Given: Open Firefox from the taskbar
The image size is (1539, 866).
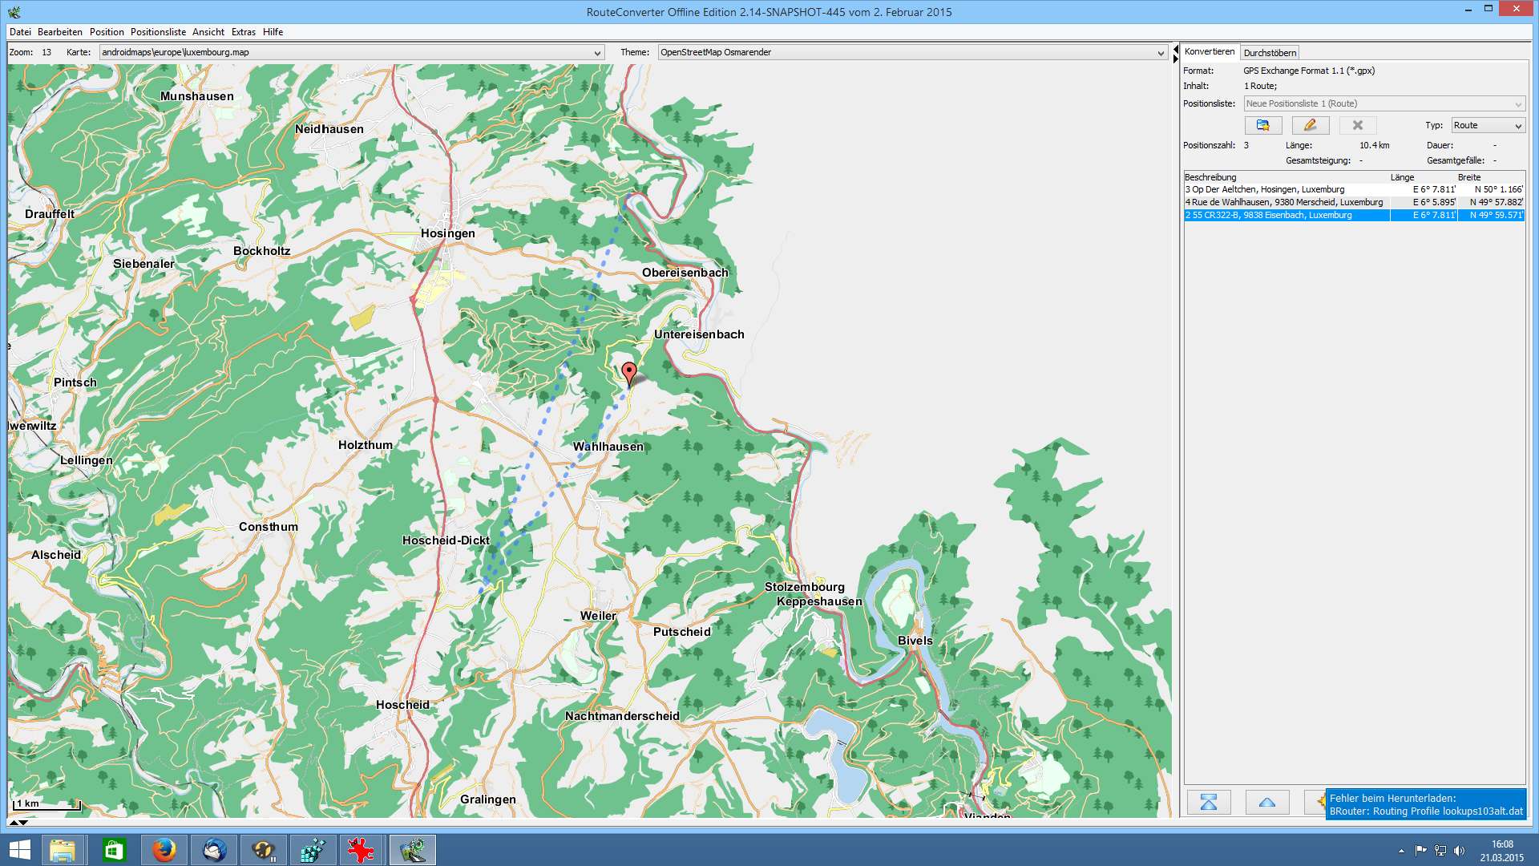Looking at the screenshot, I should [x=164, y=849].
